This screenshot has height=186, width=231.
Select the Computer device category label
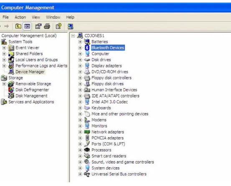coord(100,54)
